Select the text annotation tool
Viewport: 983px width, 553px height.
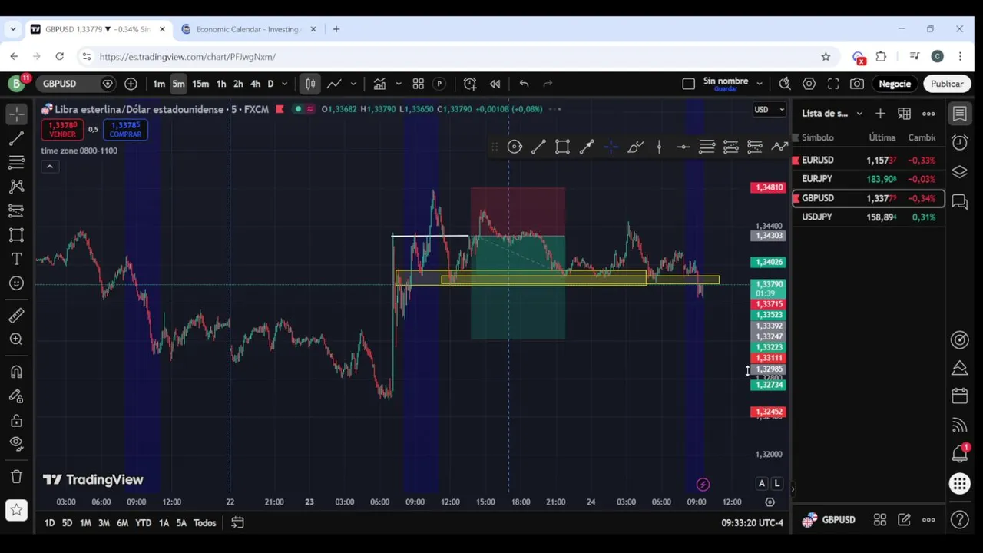pyautogui.click(x=16, y=259)
